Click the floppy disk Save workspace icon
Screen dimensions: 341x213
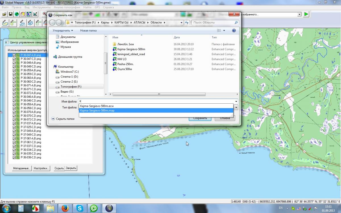pos(11,14)
